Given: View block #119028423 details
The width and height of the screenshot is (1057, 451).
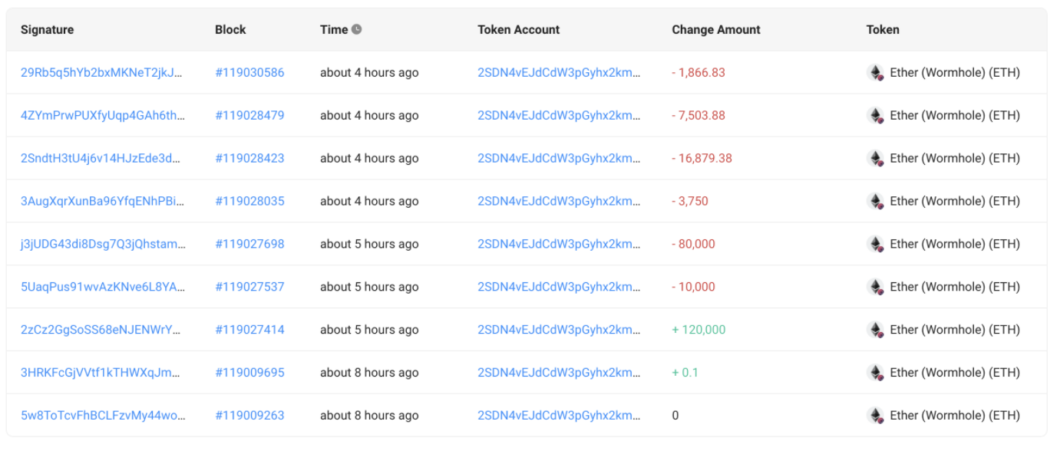Looking at the screenshot, I should pyautogui.click(x=249, y=159).
